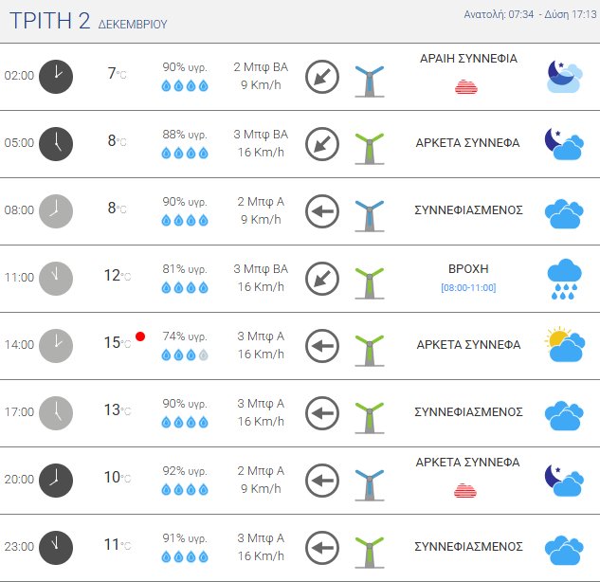Viewport: 600px width, 582px height.
Task: Click the moon and cloud icon at 02:00
Action: (x=563, y=76)
